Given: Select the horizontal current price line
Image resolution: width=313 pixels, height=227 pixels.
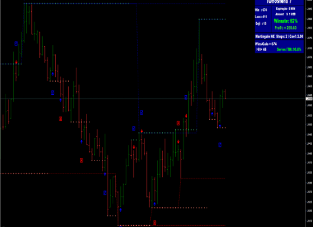Looking at the screenshot, I should click(x=153, y=99).
